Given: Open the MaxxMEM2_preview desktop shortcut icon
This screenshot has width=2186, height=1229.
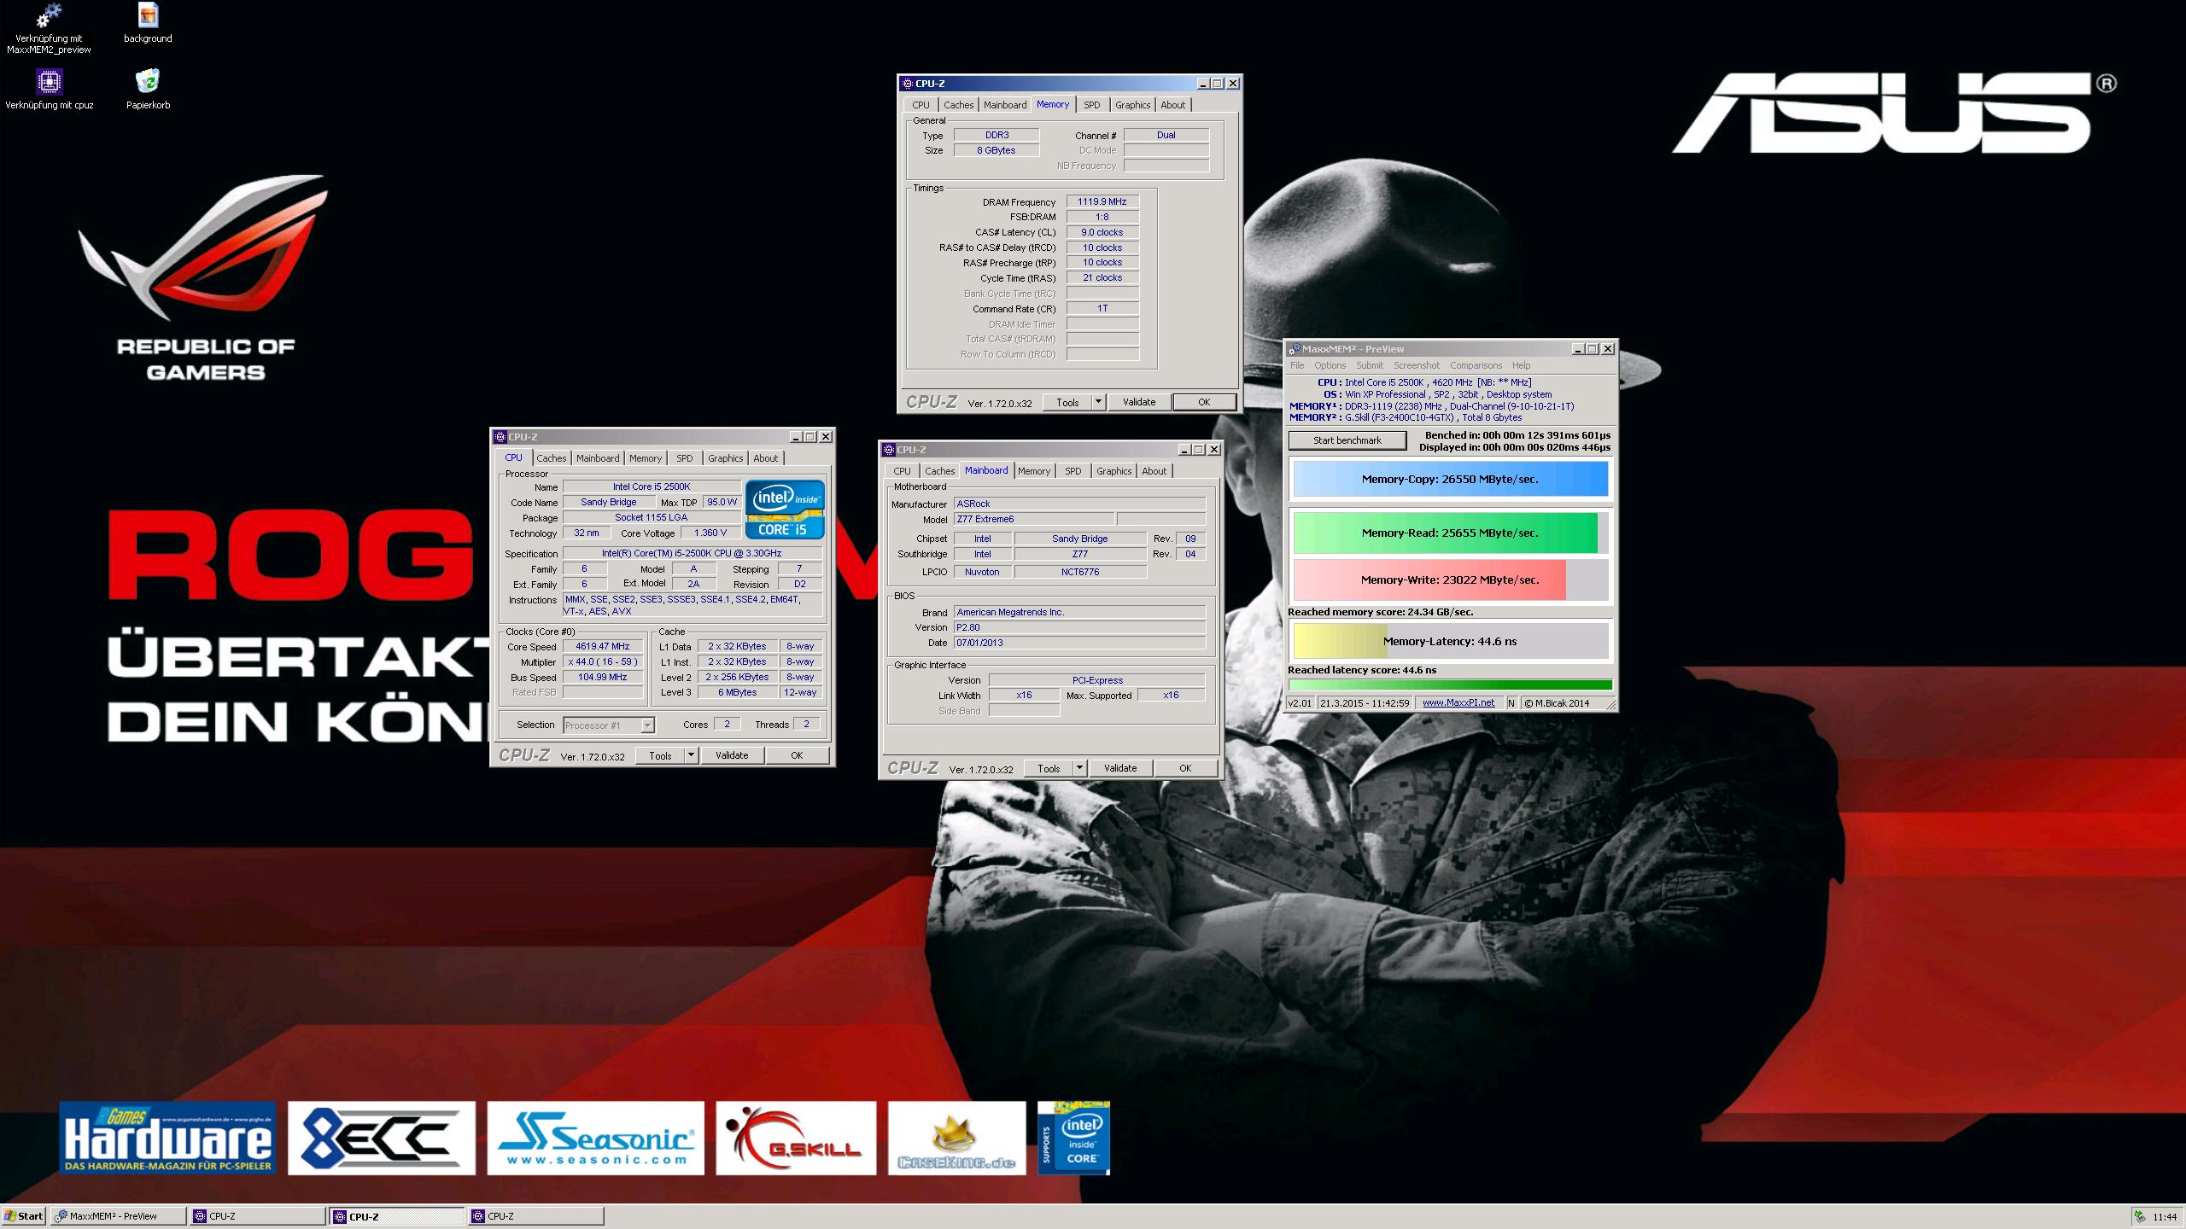Looking at the screenshot, I should coord(50,15).
